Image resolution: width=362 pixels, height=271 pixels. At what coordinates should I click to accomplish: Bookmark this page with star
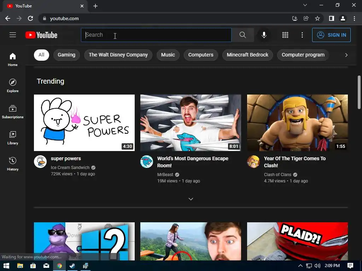(317, 18)
